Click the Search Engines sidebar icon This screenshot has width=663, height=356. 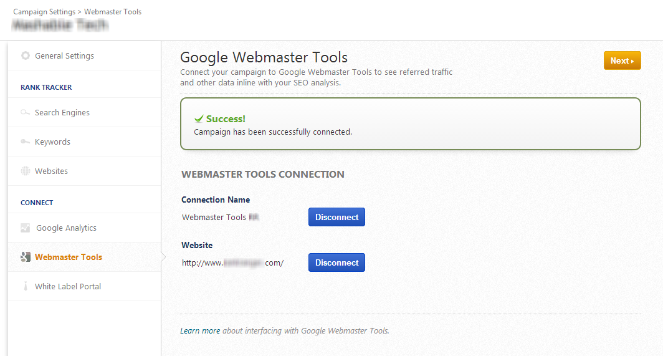[26, 113]
